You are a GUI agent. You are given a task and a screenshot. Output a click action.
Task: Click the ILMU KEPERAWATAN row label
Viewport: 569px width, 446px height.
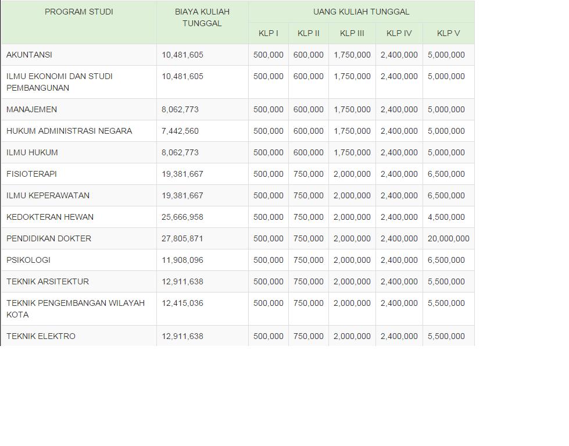tap(48, 195)
